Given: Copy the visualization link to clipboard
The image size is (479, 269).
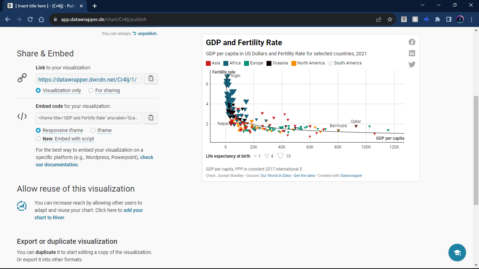Looking at the screenshot, I should point(151,79).
